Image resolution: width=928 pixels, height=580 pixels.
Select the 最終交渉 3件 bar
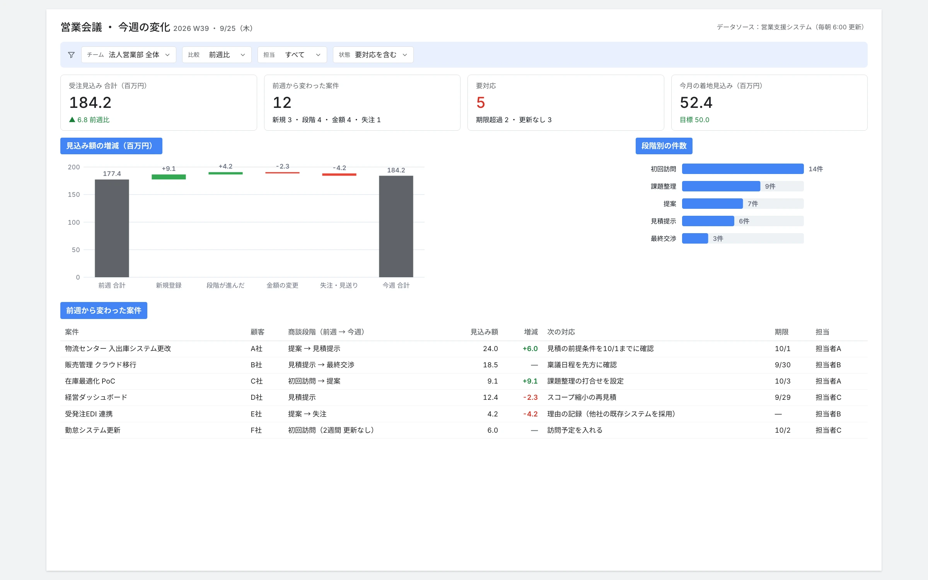695,239
